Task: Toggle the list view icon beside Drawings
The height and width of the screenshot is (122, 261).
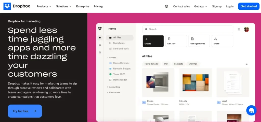Action: point(246,64)
